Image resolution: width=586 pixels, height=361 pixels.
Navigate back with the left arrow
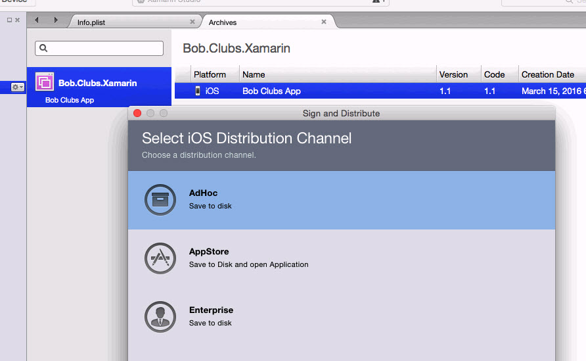(x=37, y=20)
